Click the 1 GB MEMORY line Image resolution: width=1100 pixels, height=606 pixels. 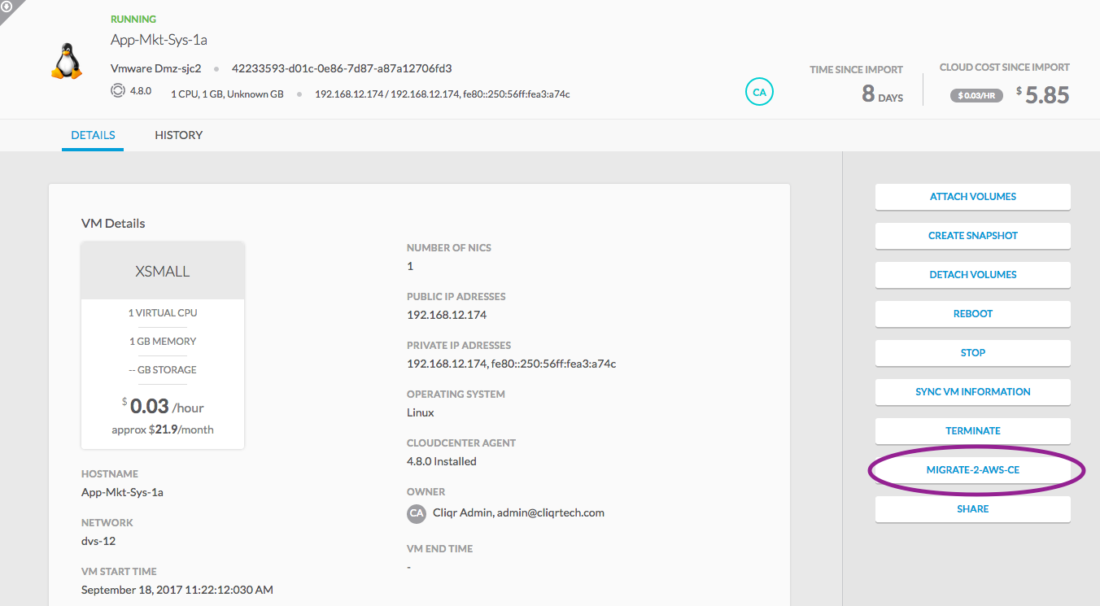(x=163, y=342)
